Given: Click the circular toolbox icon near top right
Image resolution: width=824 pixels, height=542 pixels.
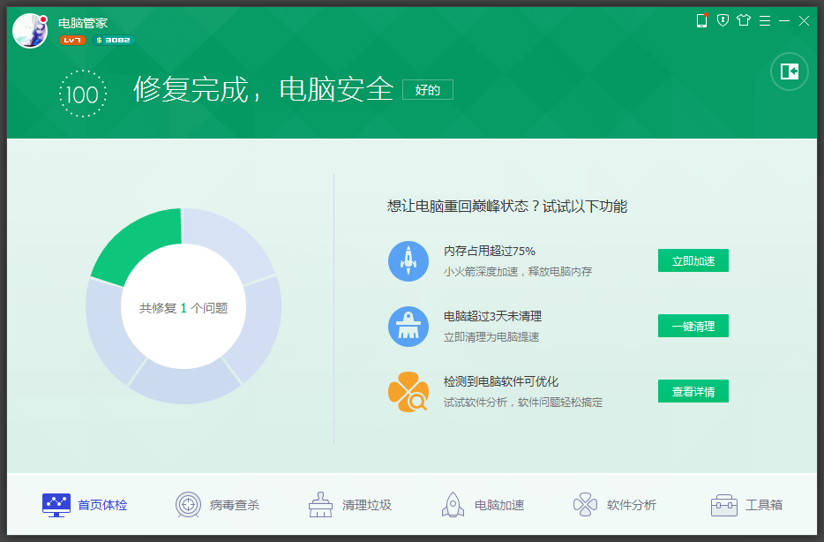Looking at the screenshot, I should (x=789, y=72).
